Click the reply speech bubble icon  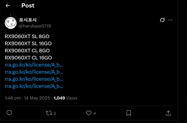click(9, 113)
